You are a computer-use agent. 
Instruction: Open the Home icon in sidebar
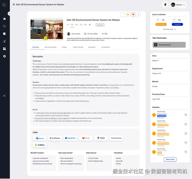4,19
